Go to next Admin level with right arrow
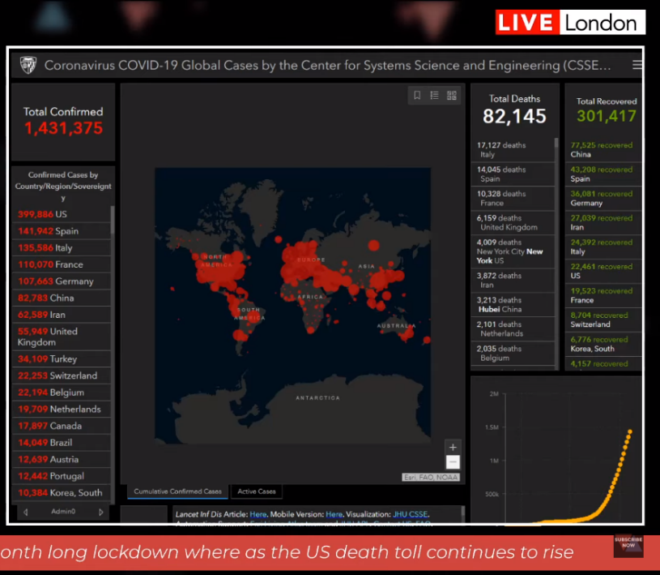 click(x=100, y=512)
